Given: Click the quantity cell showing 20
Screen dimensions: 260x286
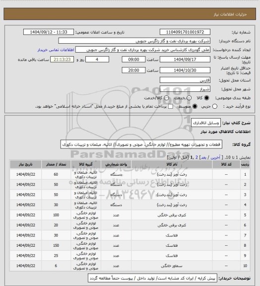Looking at the screenshot, I should point(56,225).
